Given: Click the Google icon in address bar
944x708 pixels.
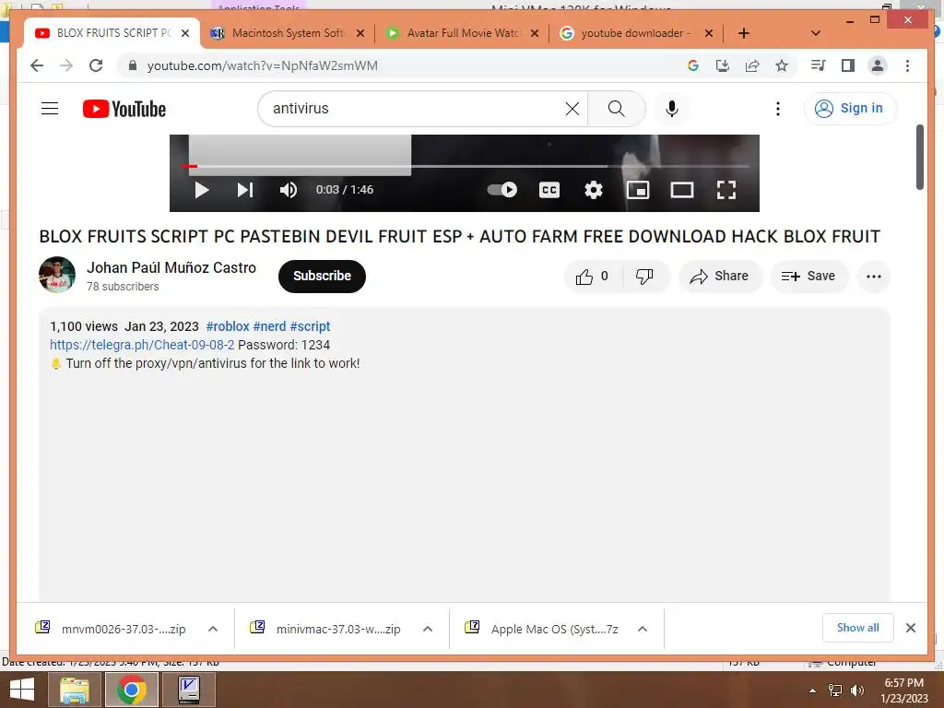Looking at the screenshot, I should click(x=693, y=65).
